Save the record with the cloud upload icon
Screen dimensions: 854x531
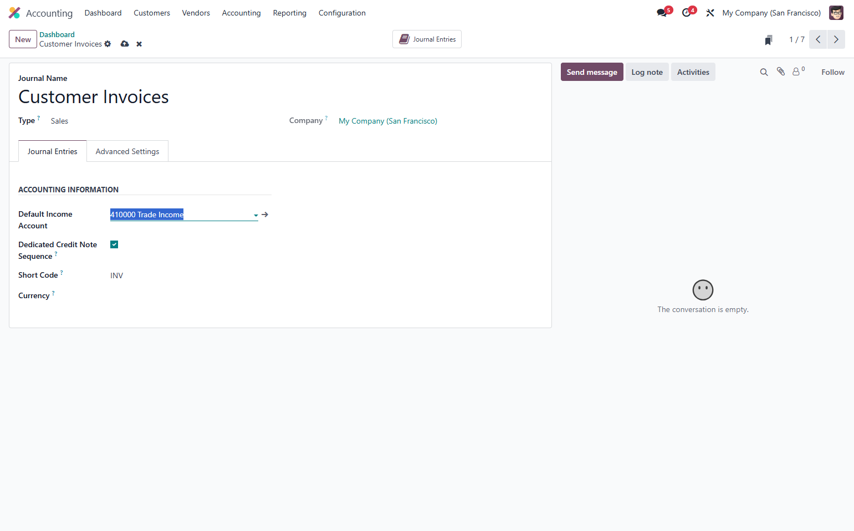[125, 44]
